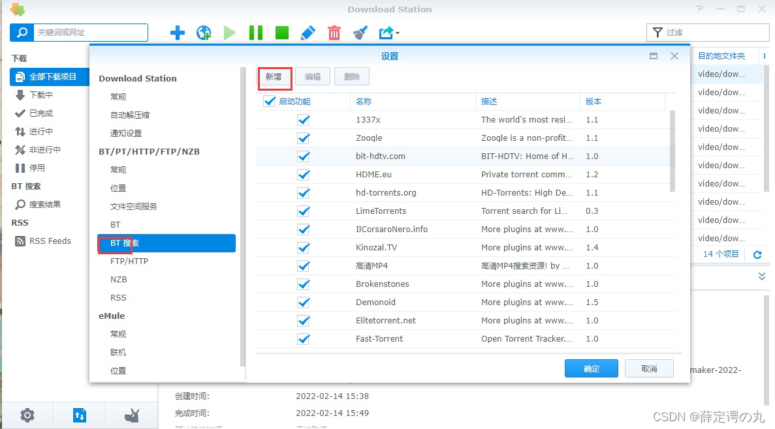Viewport: 775px width, 429px height.
Task: Toggle the 启动功能 header checkbox
Action: [270, 101]
